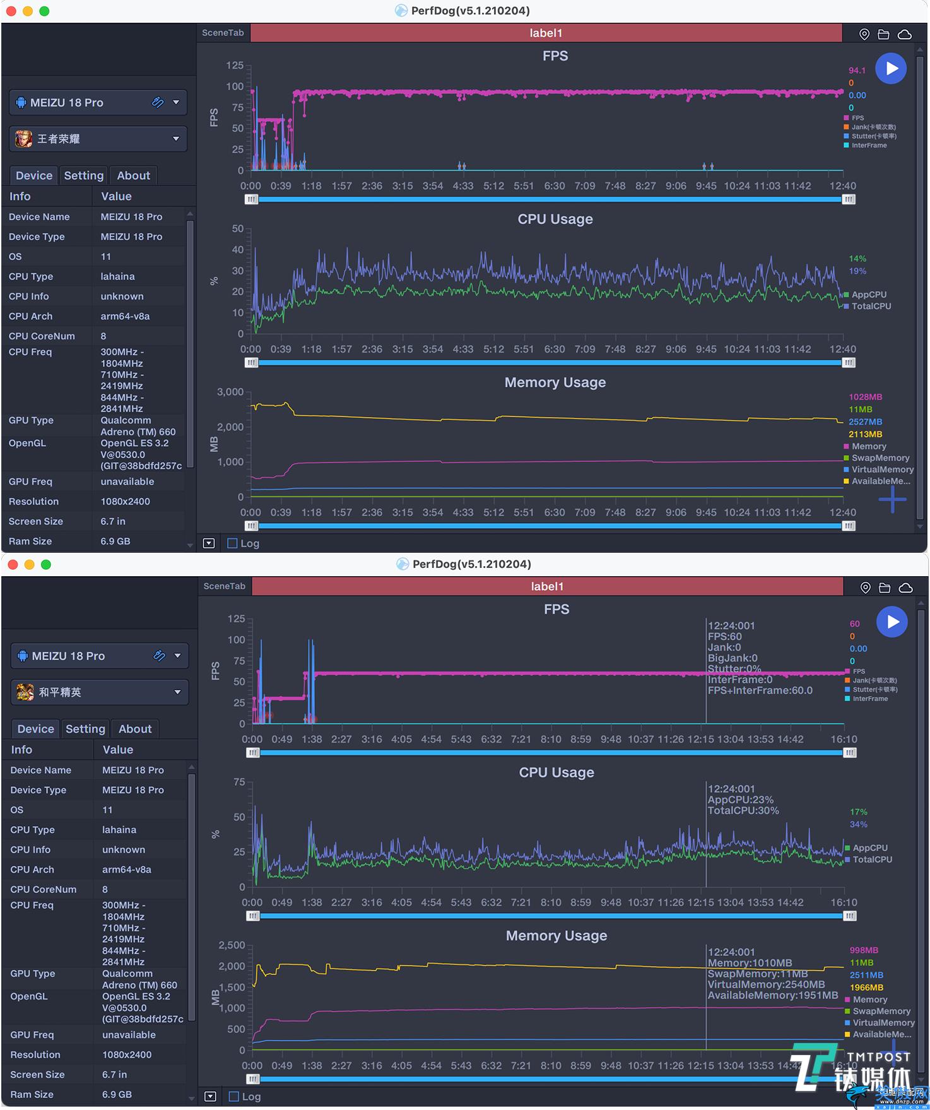The width and height of the screenshot is (930, 1110).
Task: Click the cloud icon in the bottom window
Action: pyautogui.click(x=906, y=587)
